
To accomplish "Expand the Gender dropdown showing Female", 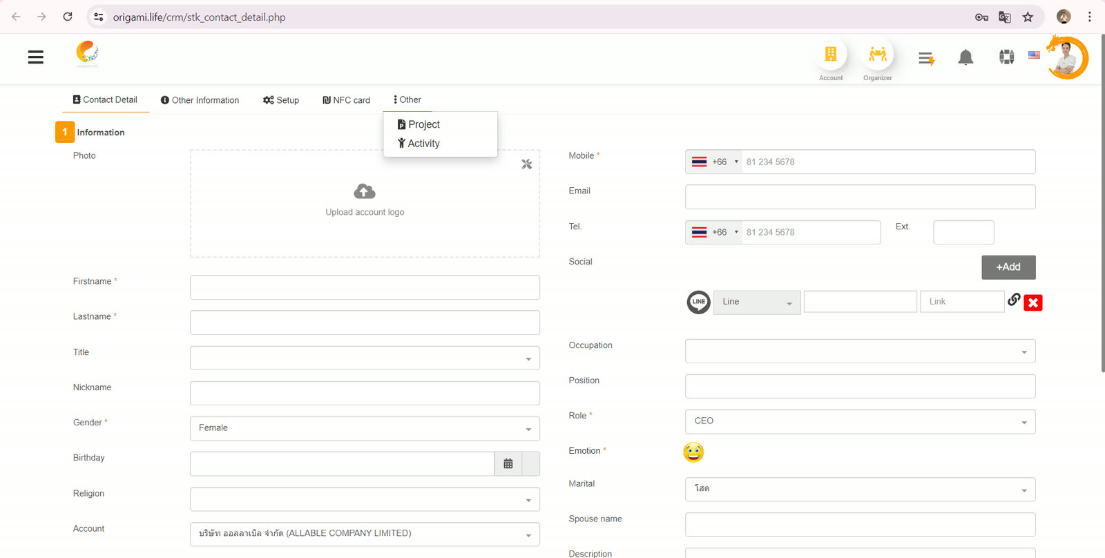I will pos(365,429).
